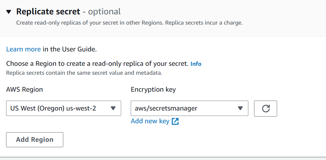Open the AWS Region dropdown

[63, 108]
